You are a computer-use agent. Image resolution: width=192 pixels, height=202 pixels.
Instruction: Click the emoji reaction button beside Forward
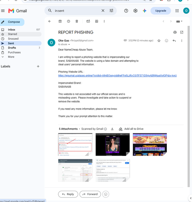point(106,194)
